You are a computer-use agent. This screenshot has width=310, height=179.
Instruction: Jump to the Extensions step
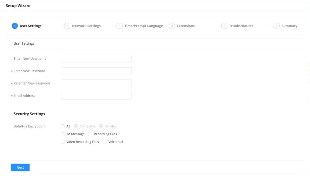[x=186, y=26]
